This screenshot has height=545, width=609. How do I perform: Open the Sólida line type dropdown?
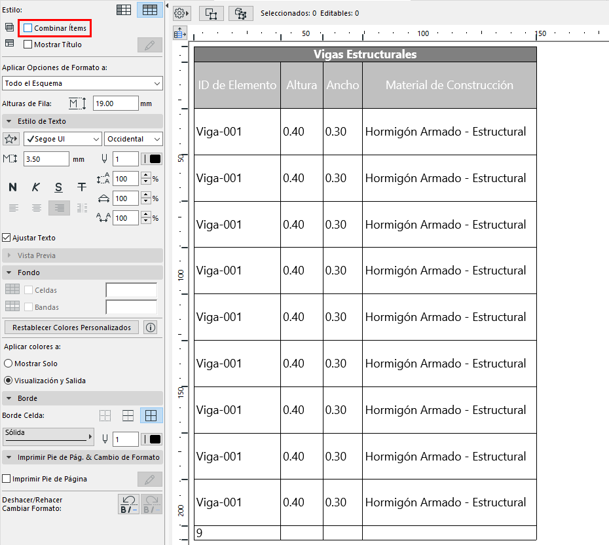pos(48,437)
